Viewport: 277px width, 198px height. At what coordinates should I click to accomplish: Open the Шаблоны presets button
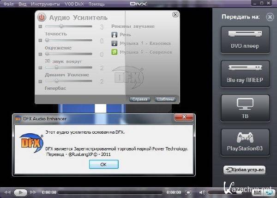pyautogui.click(x=165, y=99)
